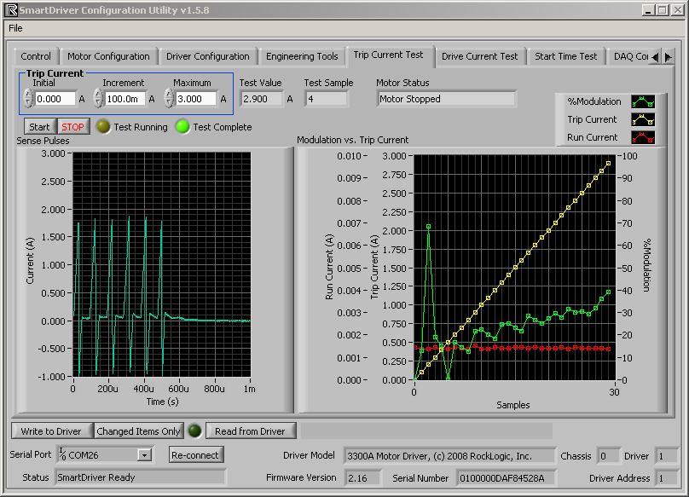Click the Run Current plot legend icon

point(642,137)
